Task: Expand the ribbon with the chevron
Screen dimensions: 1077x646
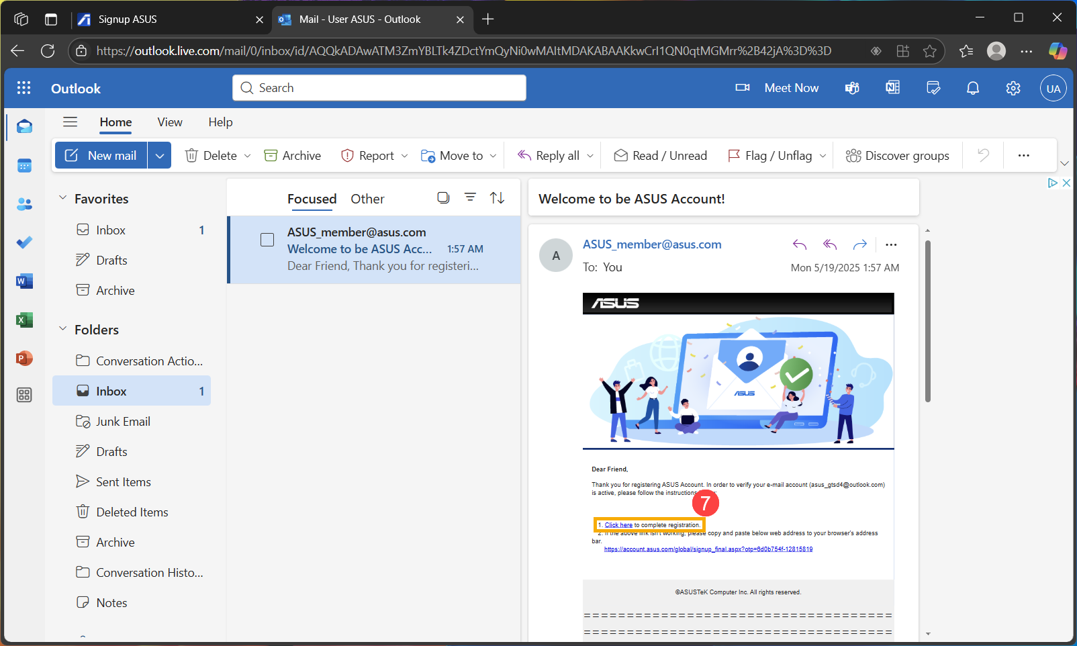Action: pyautogui.click(x=1064, y=163)
